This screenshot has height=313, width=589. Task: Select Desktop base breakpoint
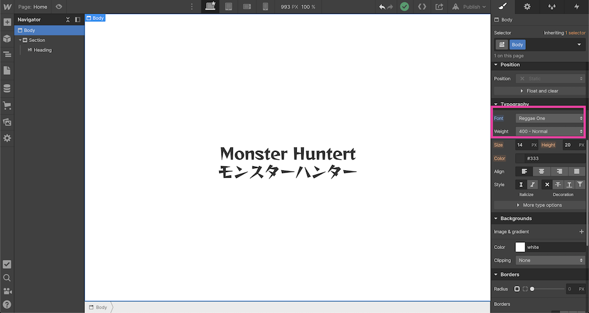click(x=211, y=6)
